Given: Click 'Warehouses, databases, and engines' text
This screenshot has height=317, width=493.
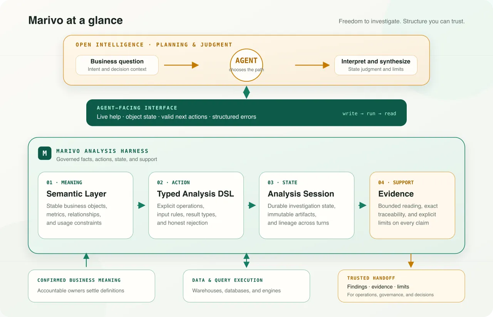Looking at the screenshot, I should (236, 290).
